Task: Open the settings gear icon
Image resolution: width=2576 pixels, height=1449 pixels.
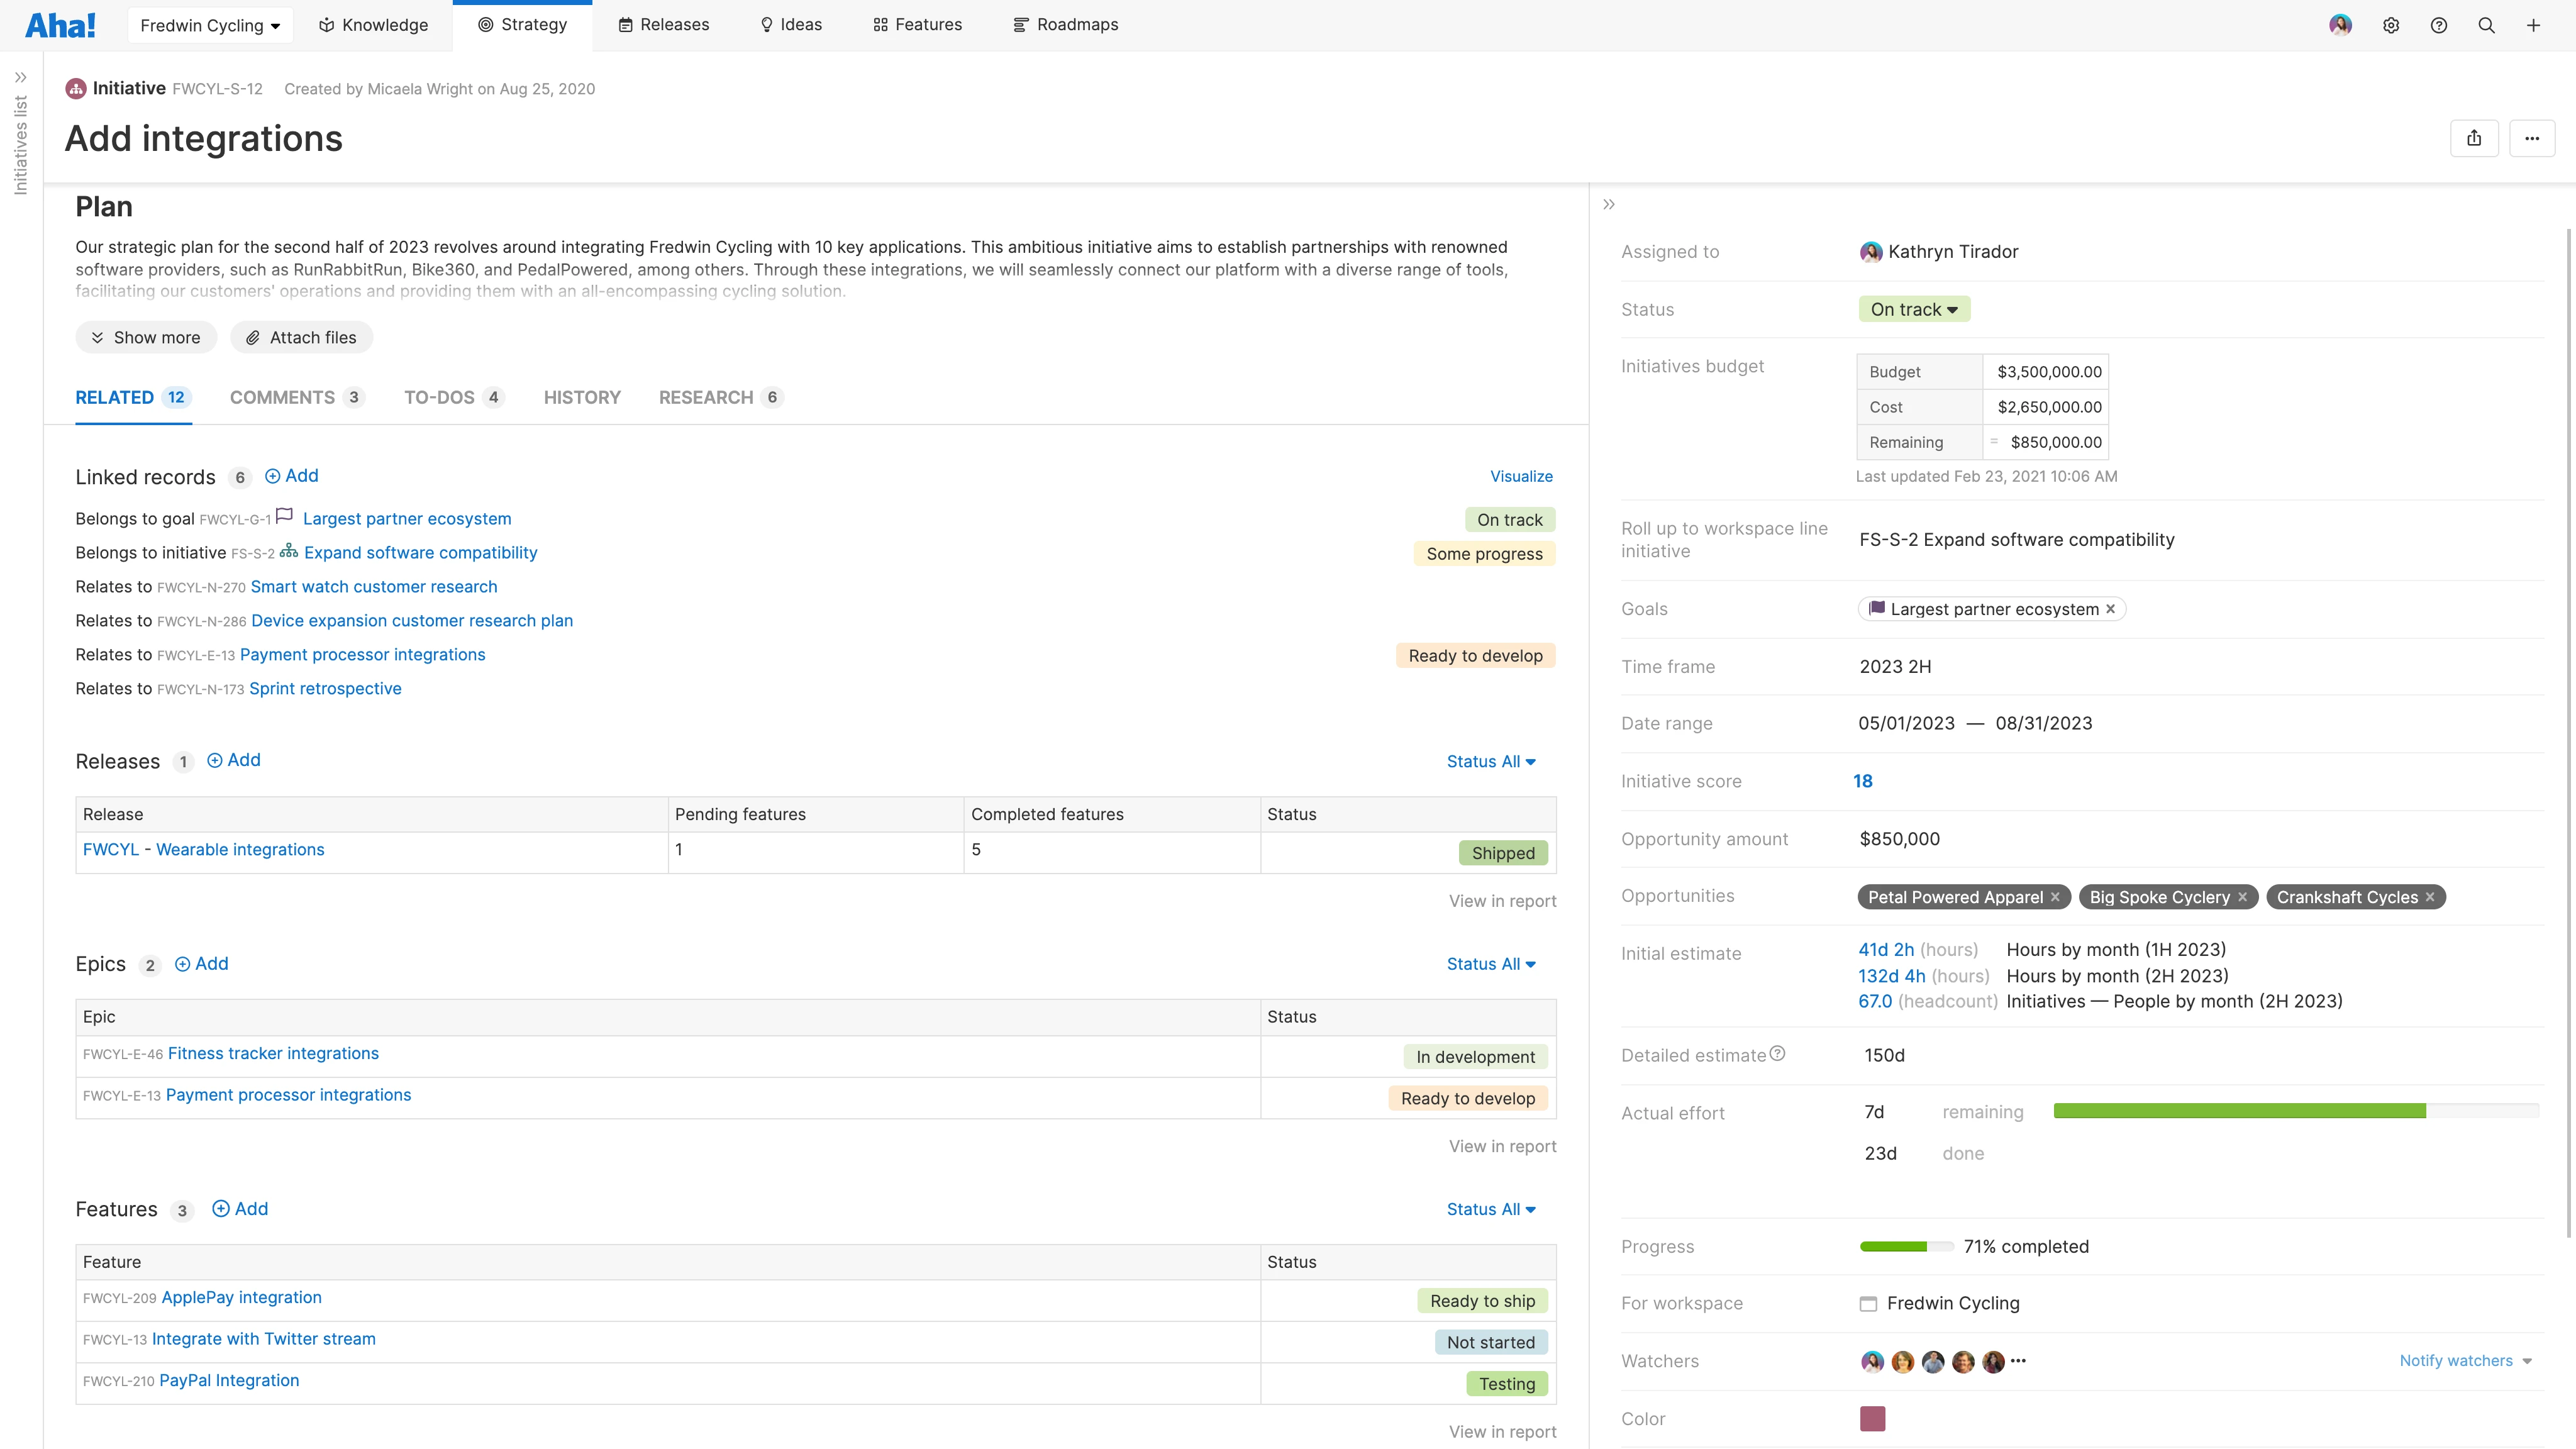Action: click(2391, 25)
